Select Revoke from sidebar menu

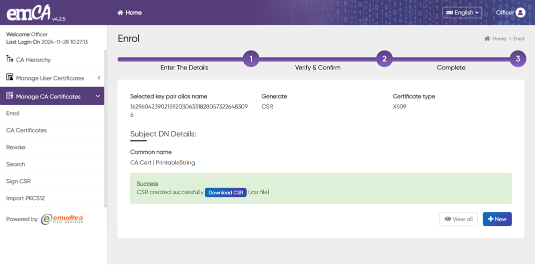16,147
